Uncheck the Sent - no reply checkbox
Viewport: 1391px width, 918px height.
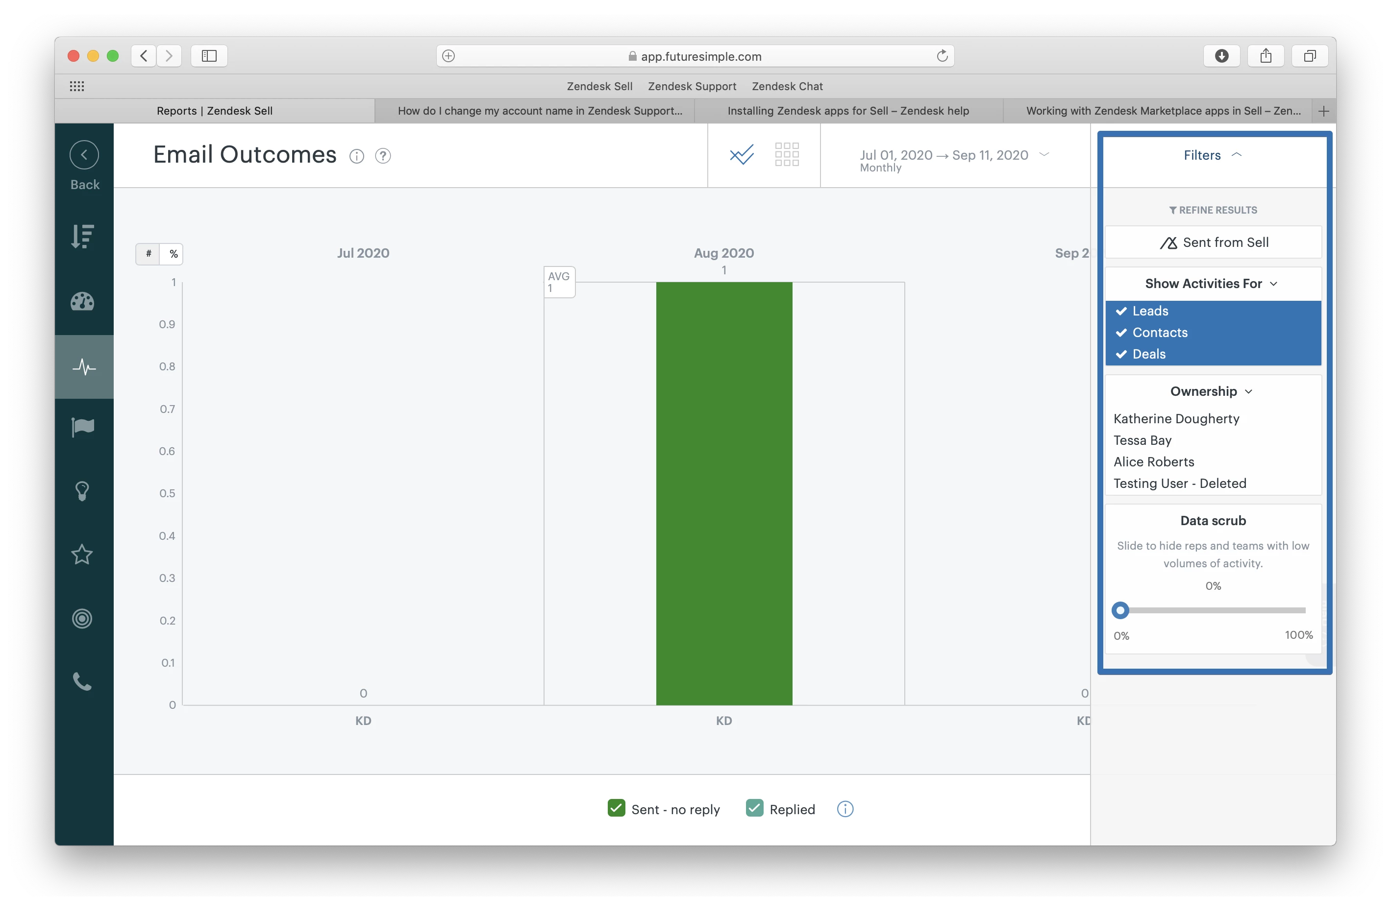616,809
